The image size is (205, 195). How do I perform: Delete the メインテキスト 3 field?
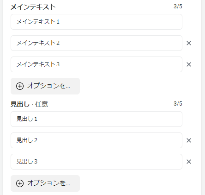click(x=189, y=64)
